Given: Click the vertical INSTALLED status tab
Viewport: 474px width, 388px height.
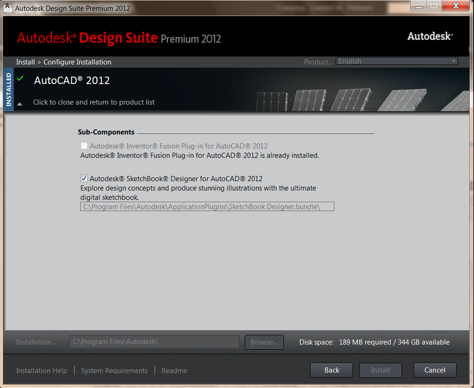Looking at the screenshot, I should (x=9, y=90).
